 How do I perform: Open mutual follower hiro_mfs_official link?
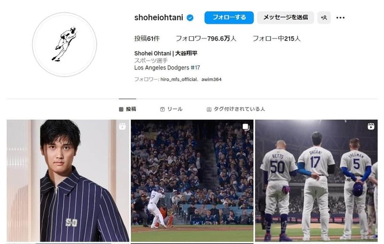179,80
